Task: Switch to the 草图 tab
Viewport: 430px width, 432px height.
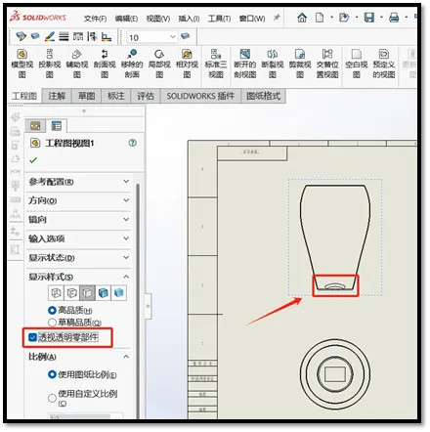Action: (x=87, y=96)
